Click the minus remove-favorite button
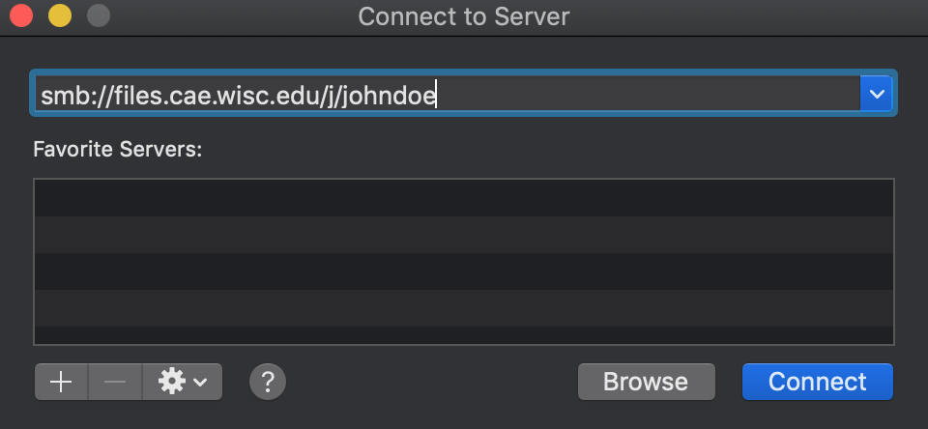This screenshot has width=928, height=429. click(x=115, y=383)
